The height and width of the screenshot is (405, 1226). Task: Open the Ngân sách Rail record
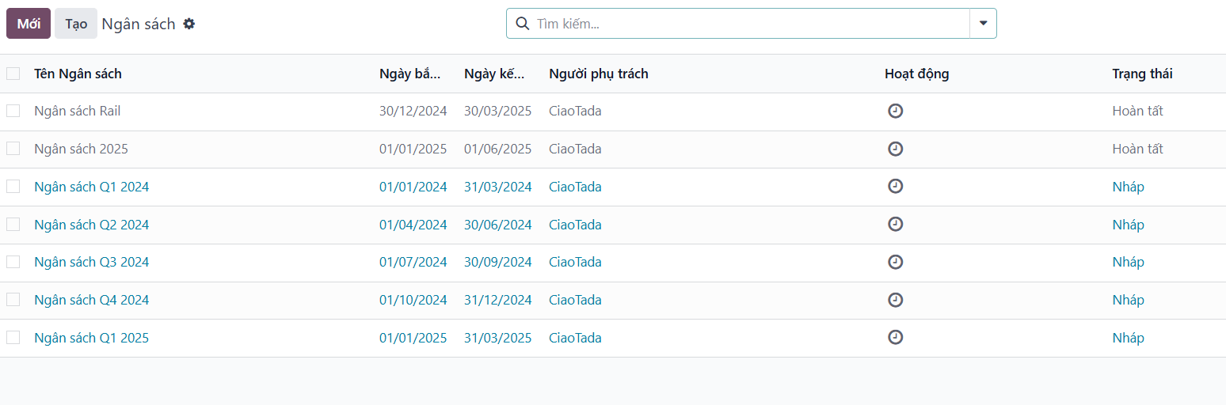pyautogui.click(x=77, y=111)
